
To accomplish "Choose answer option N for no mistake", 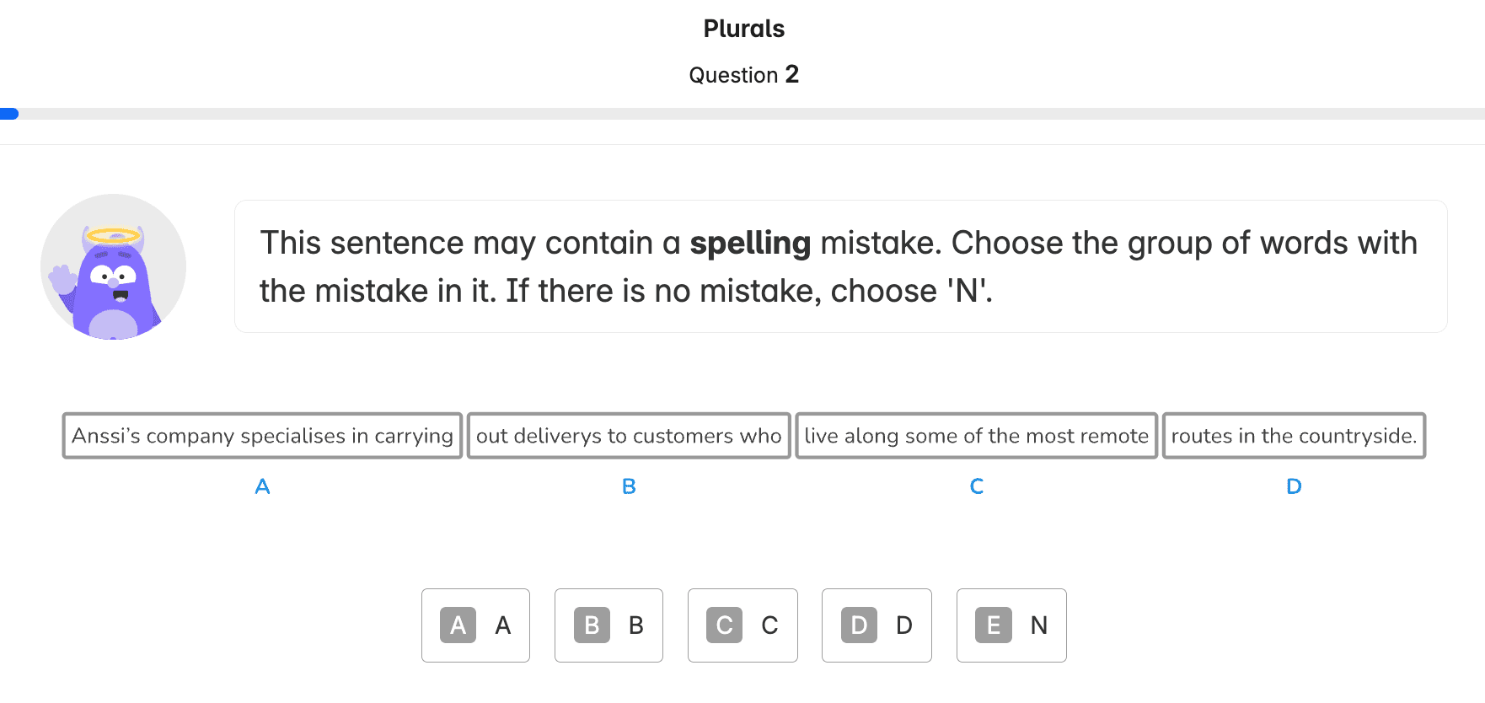I will [1011, 625].
